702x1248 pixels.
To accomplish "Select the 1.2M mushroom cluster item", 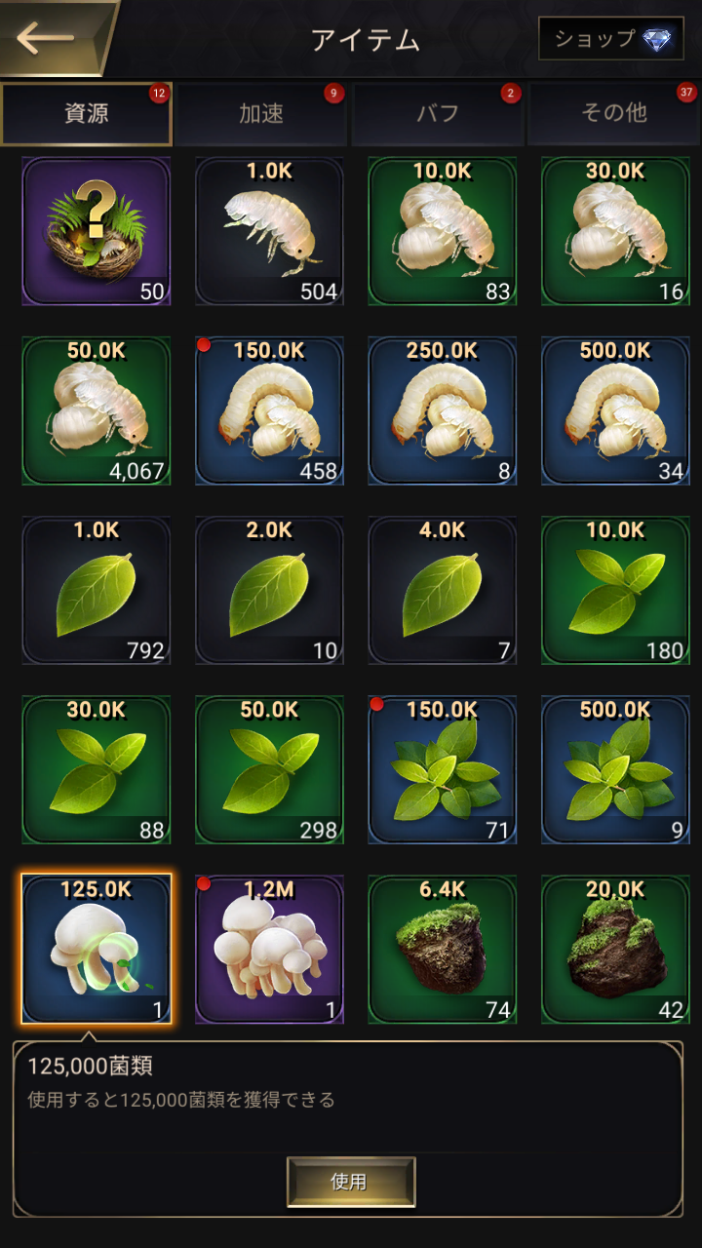I will pyautogui.click(x=269, y=949).
